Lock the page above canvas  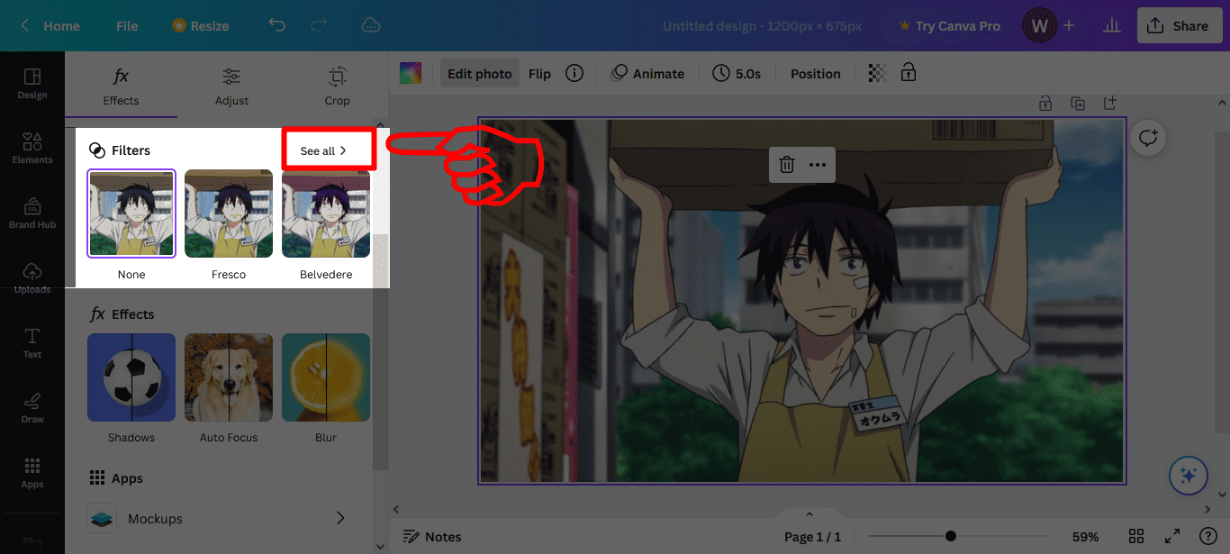tap(1045, 103)
